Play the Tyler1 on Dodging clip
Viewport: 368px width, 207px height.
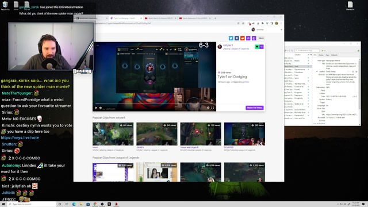point(96,108)
